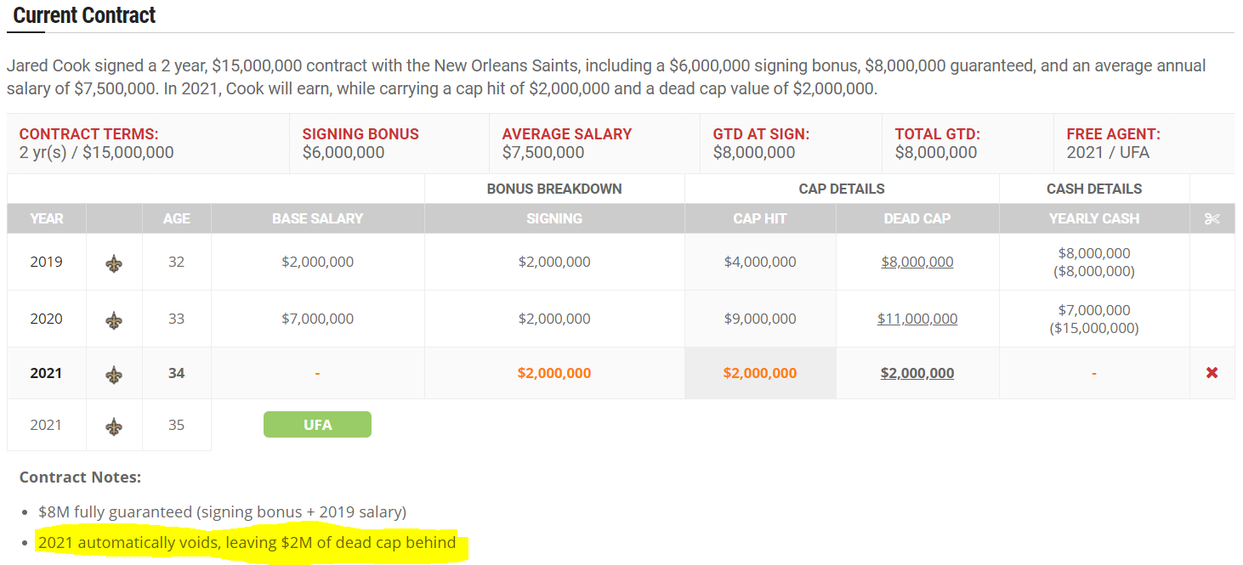1243x565 pixels.
Task: Click the DEAD CAP column header
Action: pos(917,218)
